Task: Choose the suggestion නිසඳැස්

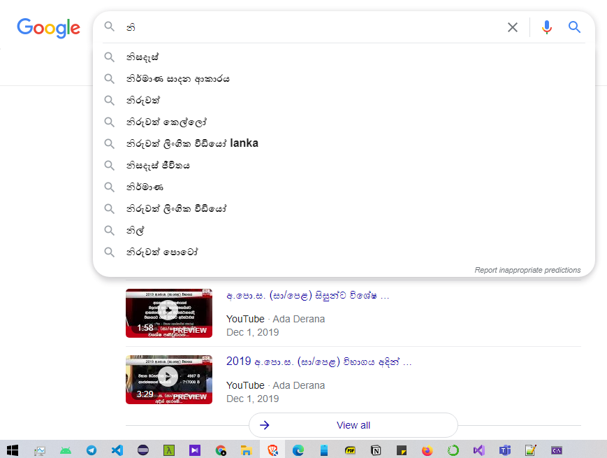Action: pyautogui.click(x=142, y=57)
